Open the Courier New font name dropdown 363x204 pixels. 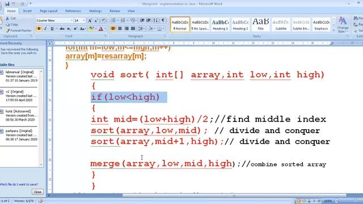point(71,20)
